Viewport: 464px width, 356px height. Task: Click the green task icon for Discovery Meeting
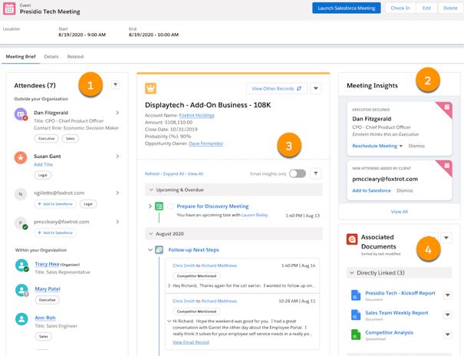pos(160,206)
